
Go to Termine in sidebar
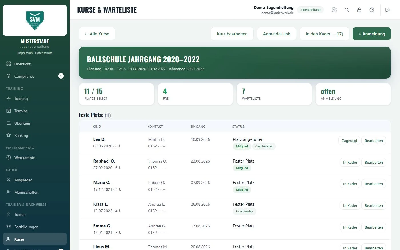[35, 111]
